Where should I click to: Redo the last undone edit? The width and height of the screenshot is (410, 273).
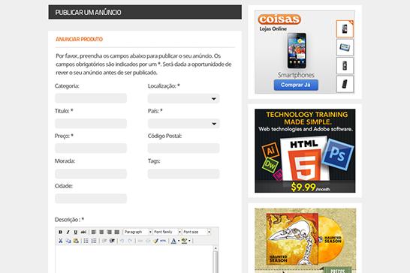(130, 241)
